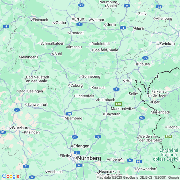Click the Google logo

click(x=11, y=176)
